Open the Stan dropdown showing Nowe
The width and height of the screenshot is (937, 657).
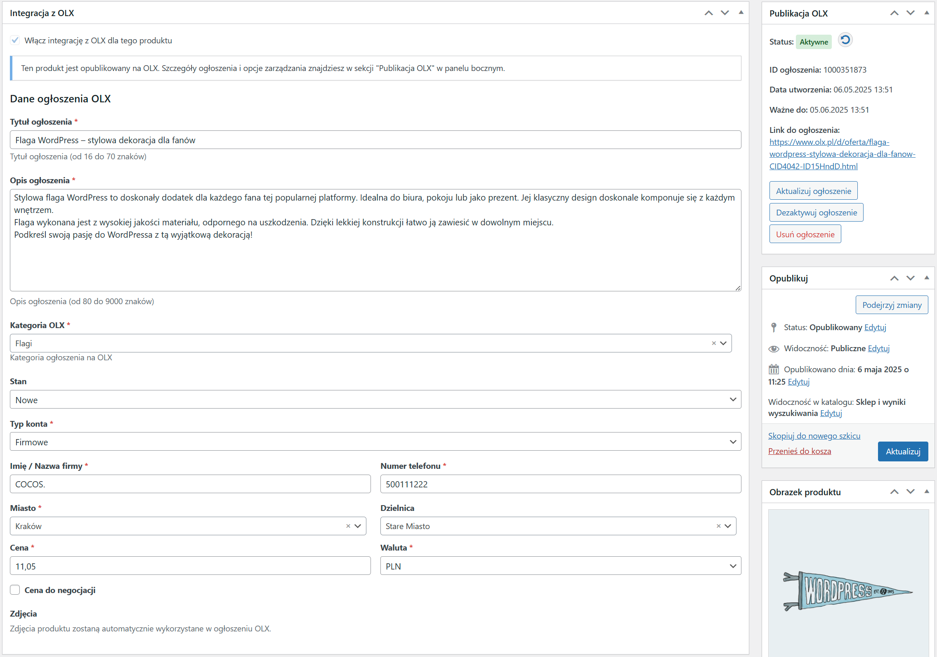pos(375,399)
